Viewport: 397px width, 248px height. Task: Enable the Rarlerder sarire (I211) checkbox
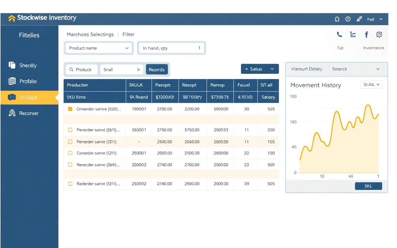(70, 184)
